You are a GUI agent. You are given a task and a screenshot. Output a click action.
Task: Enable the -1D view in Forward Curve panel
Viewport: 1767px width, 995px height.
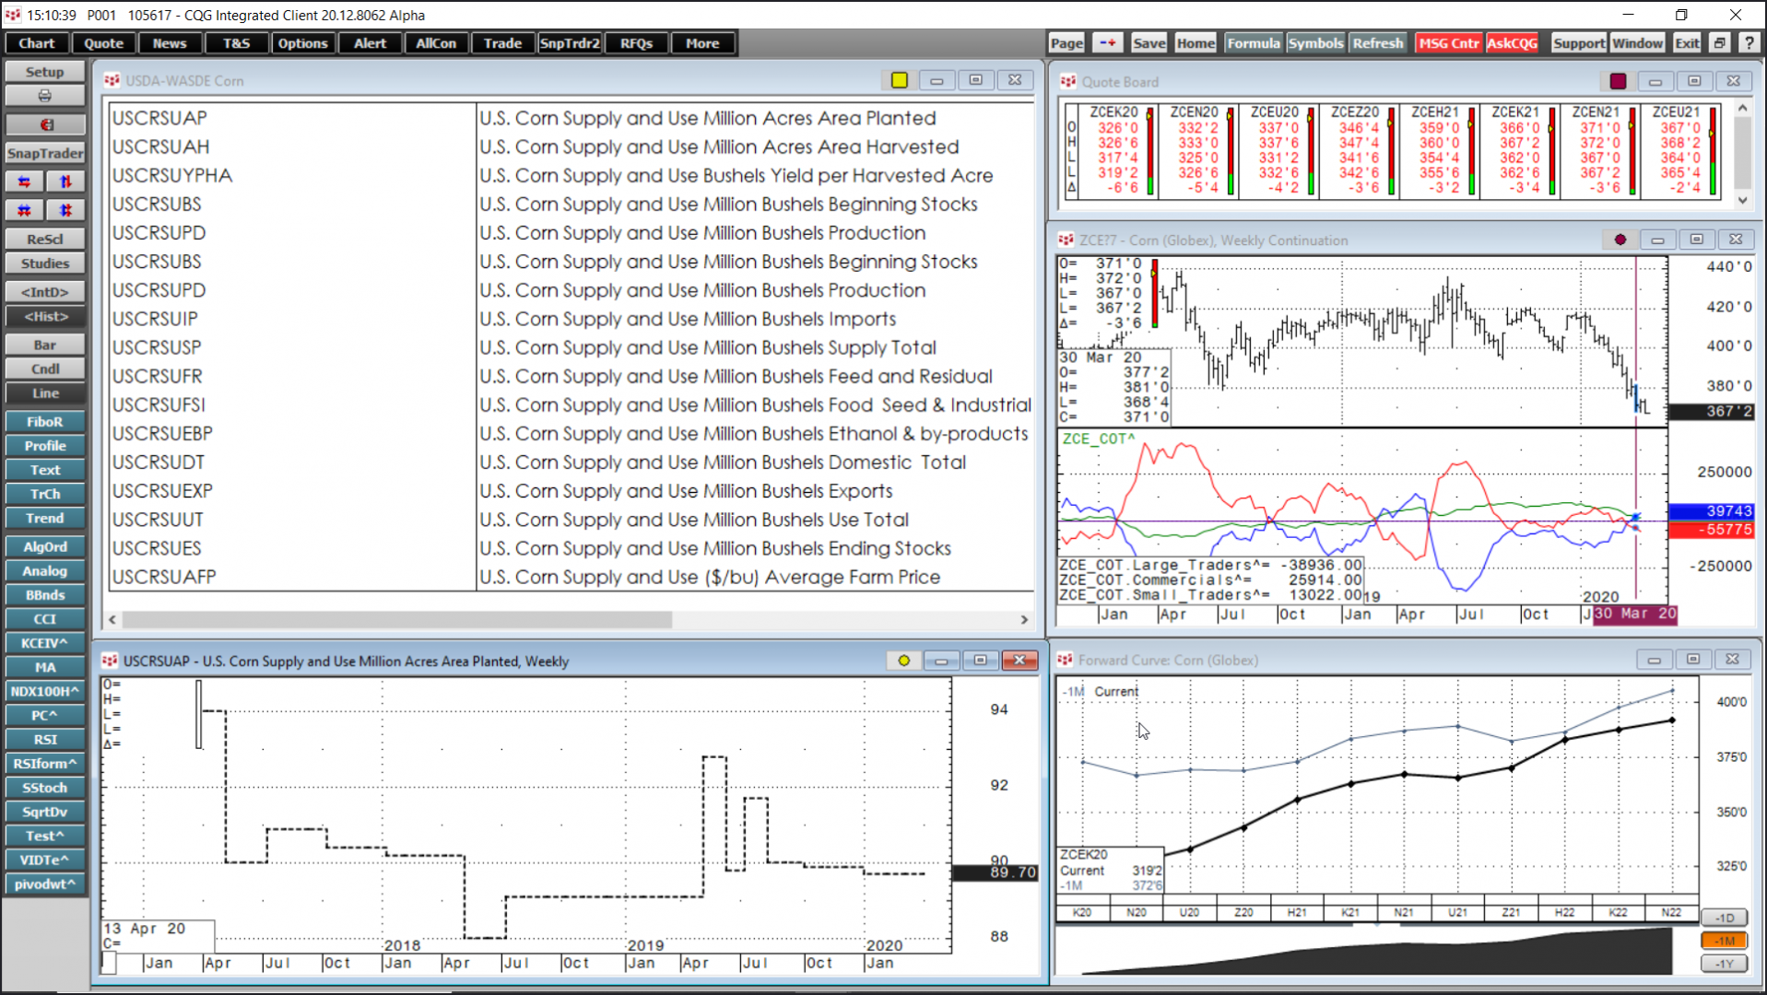point(1722,918)
